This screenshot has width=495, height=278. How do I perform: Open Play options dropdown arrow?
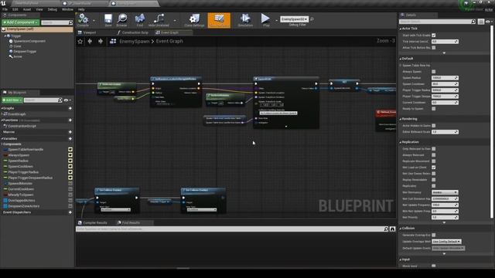coord(276,20)
